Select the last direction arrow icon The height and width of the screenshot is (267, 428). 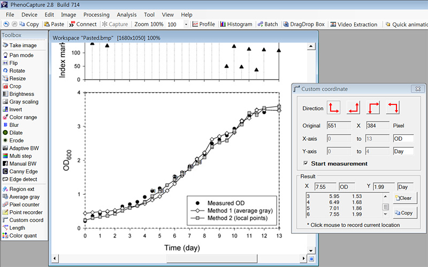pyautogui.click(x=393, y=108)
